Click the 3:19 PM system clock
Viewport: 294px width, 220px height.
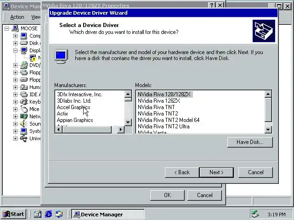277,214
